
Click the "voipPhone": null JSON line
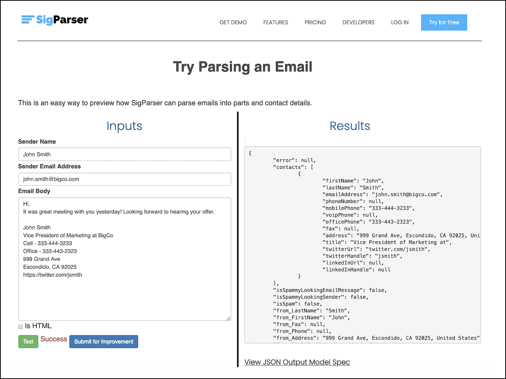pos(350,215)
